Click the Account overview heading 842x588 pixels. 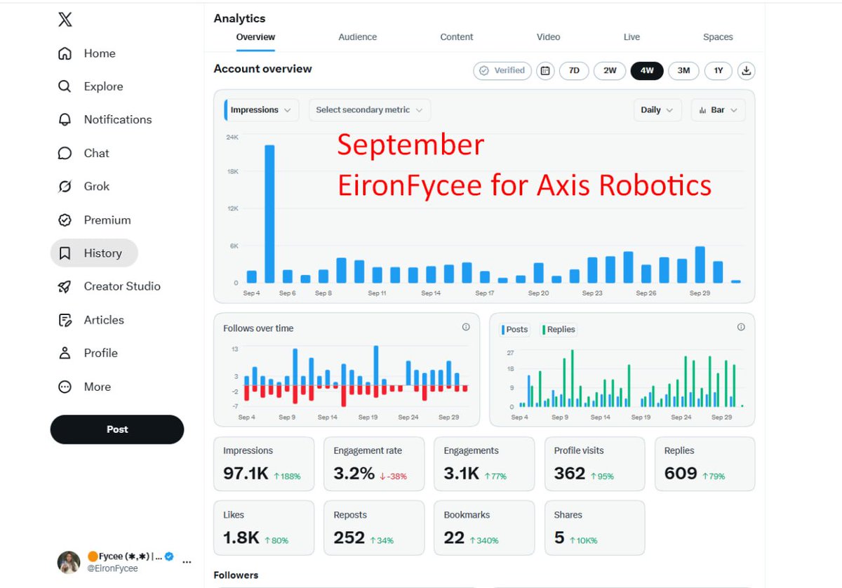tap(262, 69)
